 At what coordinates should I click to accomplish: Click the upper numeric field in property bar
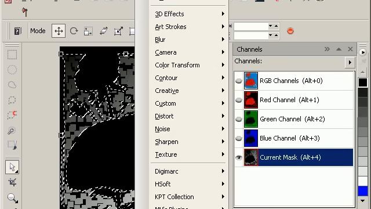(x=251, y=26)
